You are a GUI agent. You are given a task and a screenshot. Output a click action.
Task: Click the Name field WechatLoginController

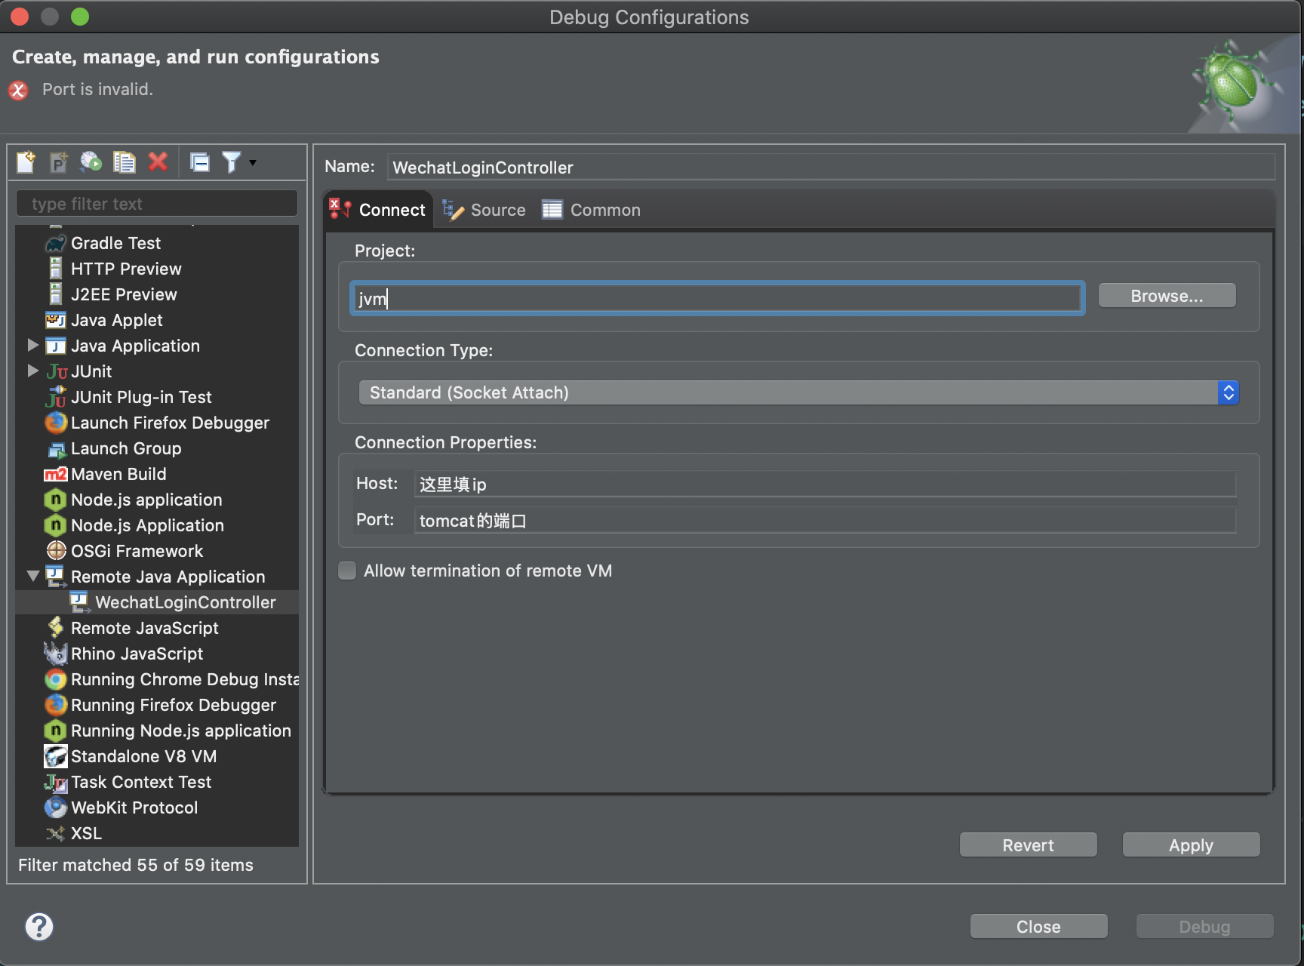831,168
